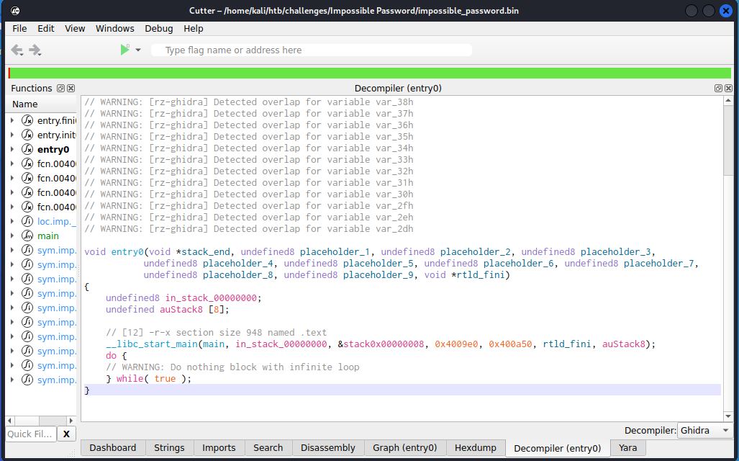Select entry0 in the Functions list
739x461 pixels.
point(53,150)
